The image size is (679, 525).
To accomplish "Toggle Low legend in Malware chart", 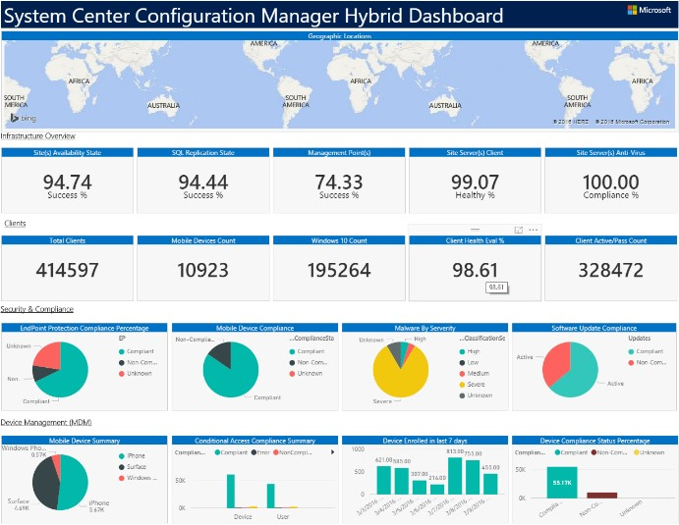I will point(469,362).
